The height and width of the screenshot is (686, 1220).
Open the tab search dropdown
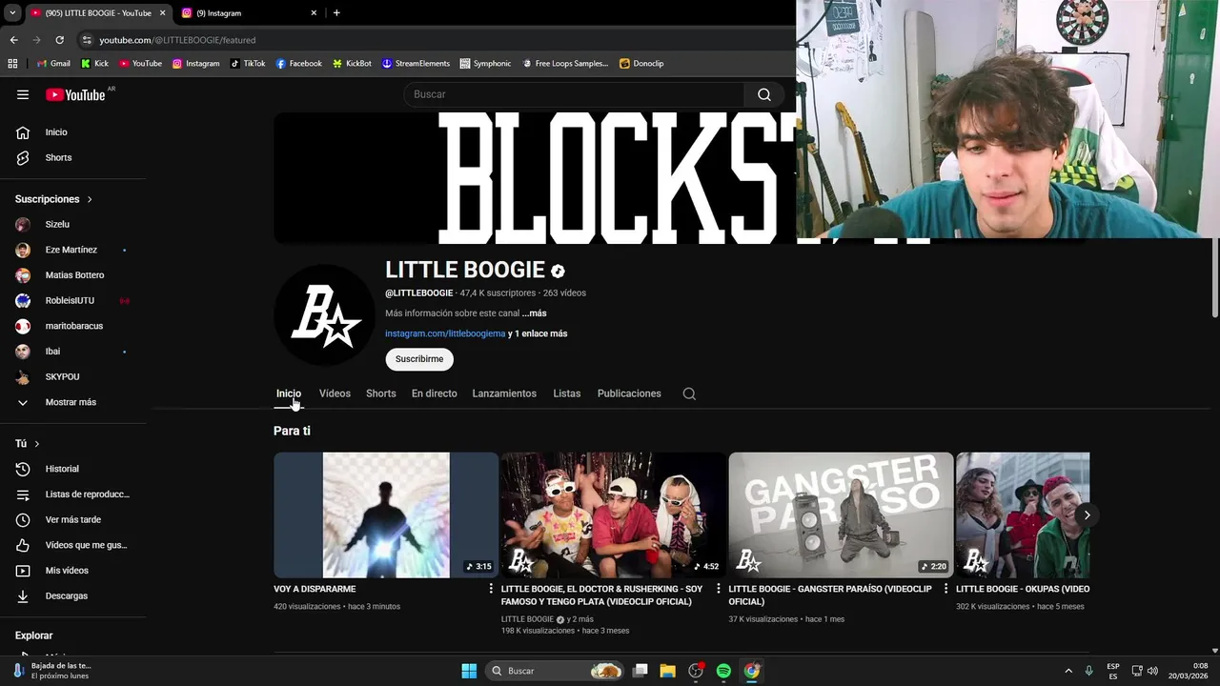[12, 12]
